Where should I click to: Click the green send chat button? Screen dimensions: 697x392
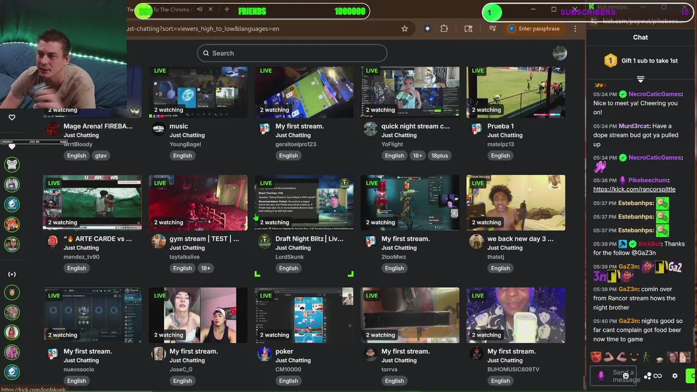point(690,376)
